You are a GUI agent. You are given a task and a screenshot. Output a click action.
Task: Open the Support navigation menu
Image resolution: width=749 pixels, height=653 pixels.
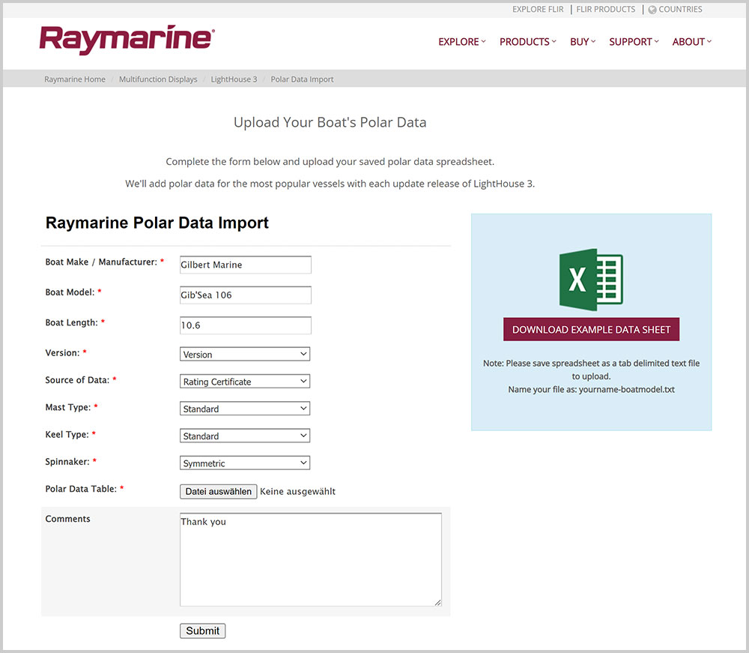pos(634,42)
